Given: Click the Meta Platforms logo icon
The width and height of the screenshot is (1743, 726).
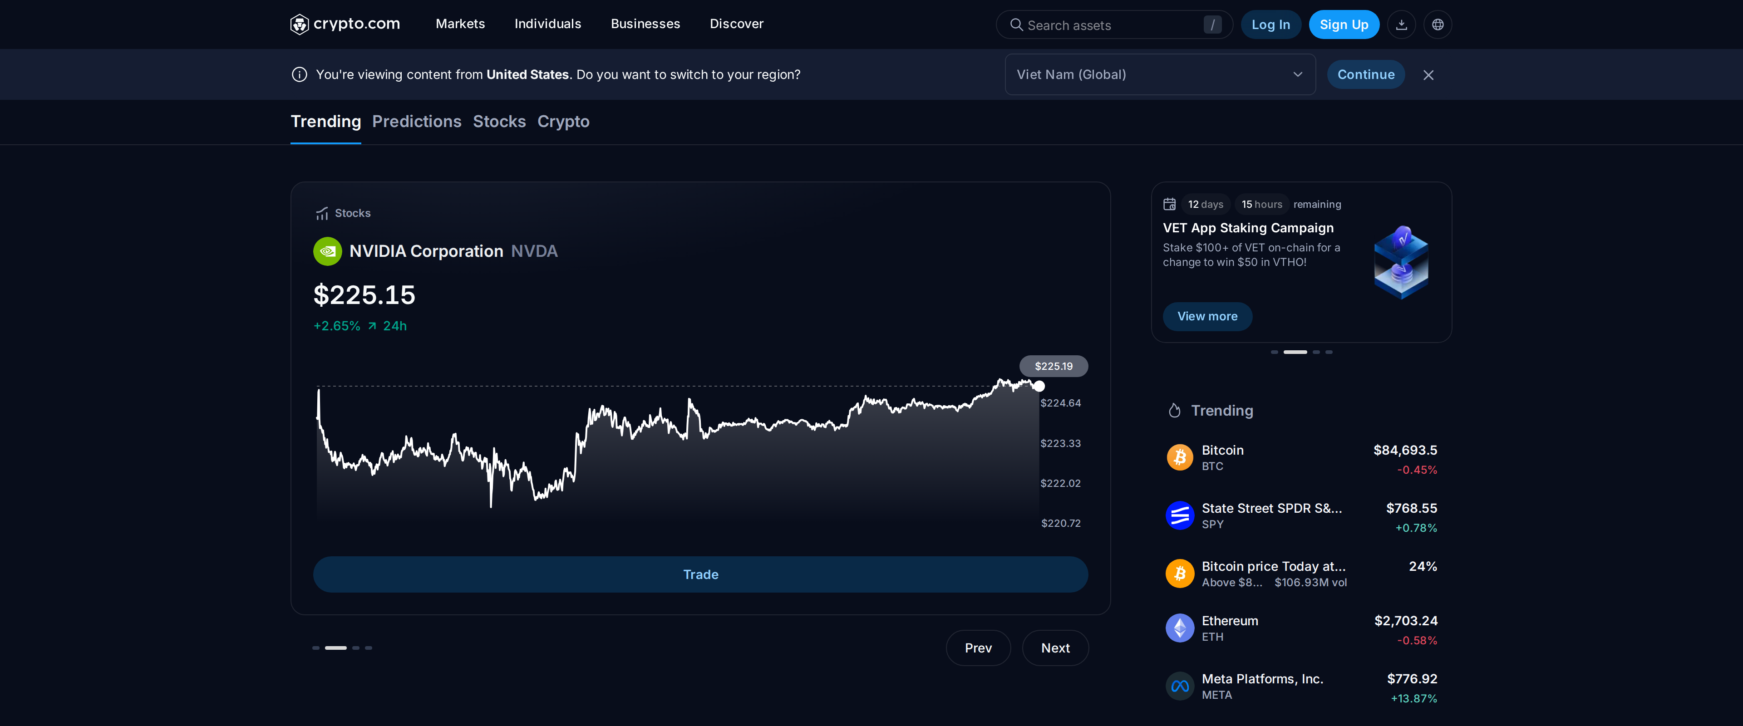Looking at the screenshot, I should (x=1180, y=686).
